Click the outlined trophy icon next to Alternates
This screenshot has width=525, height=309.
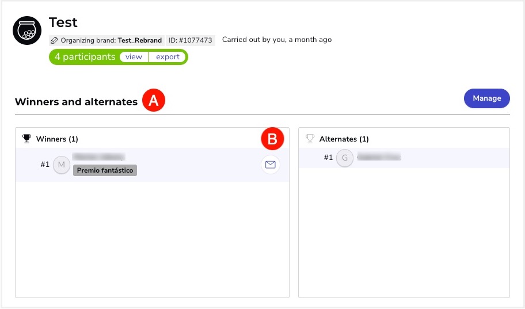pyautogui.click(x=310, y=139)
